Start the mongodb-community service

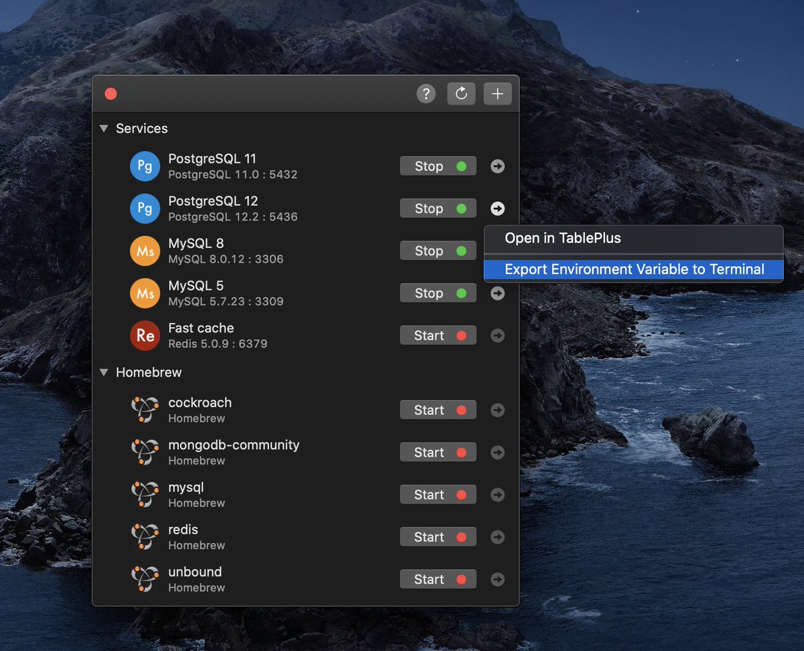438,452
